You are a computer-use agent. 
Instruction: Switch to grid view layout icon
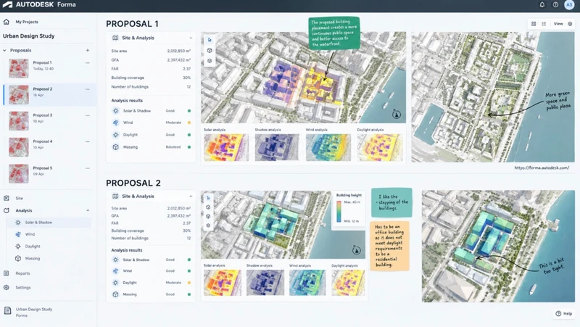534,24
